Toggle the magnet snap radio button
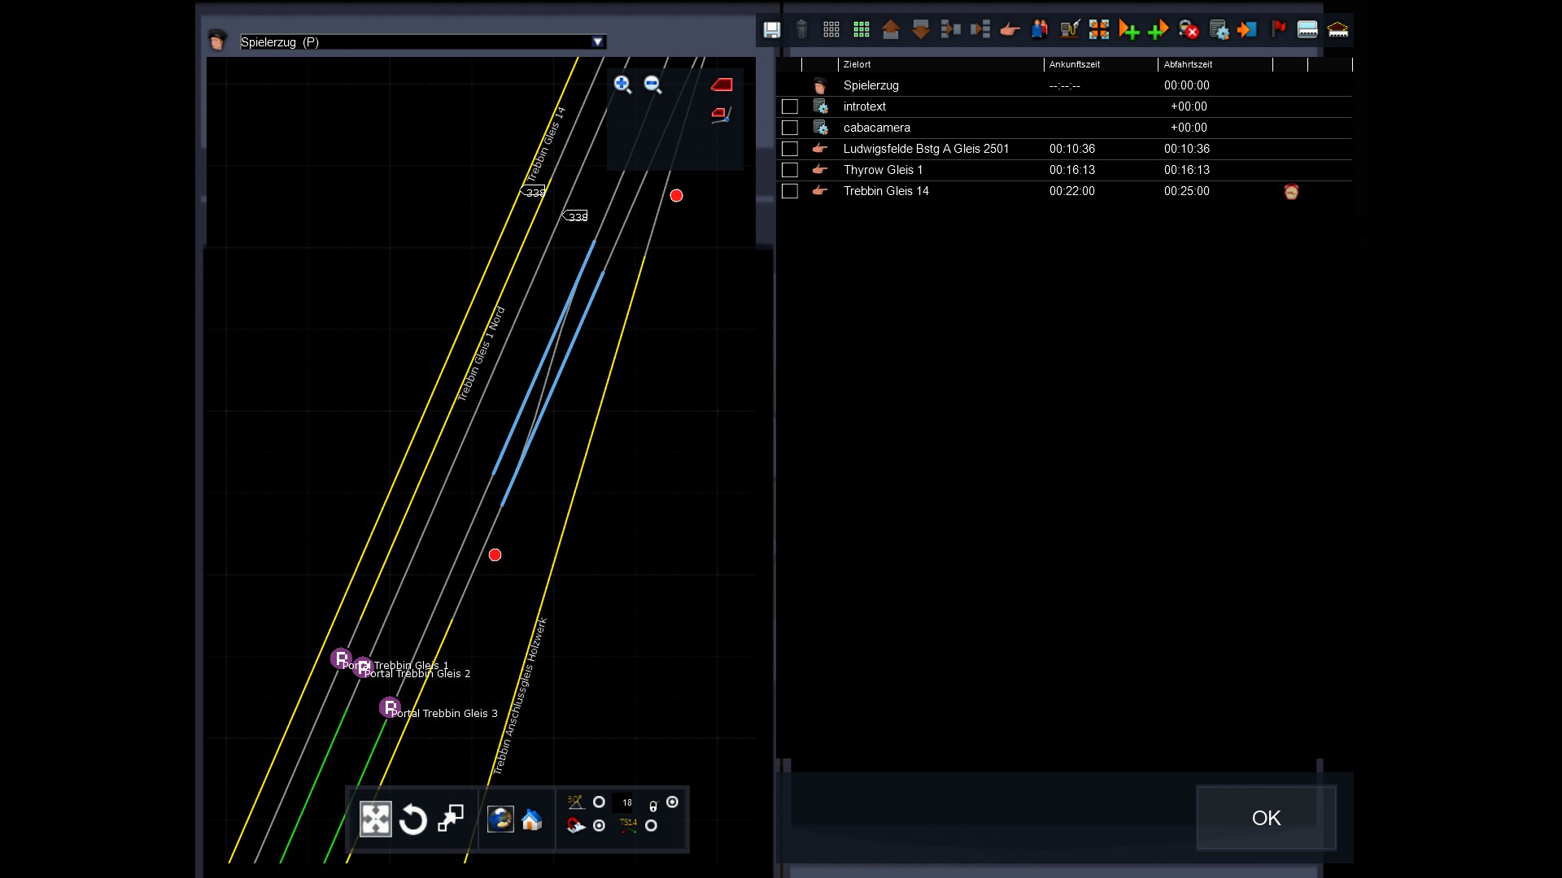 (599, 826)
